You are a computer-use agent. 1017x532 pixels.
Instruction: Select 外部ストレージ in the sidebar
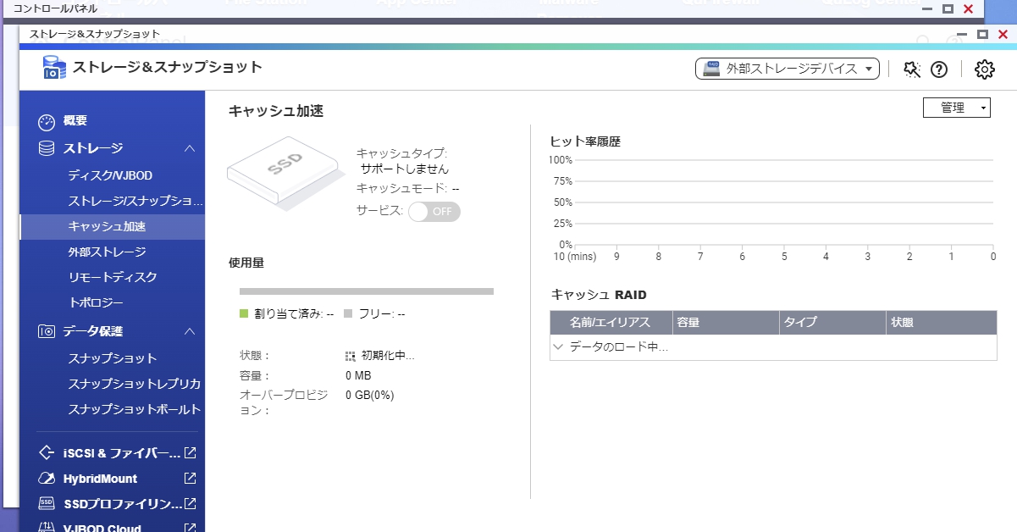[x=107, y=252]
